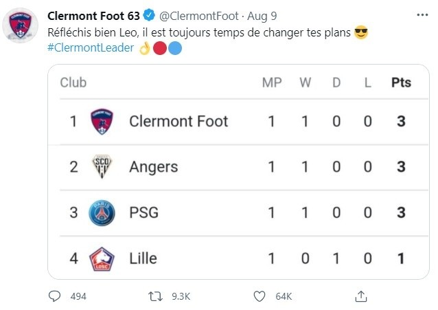Like the tweet with heart icon
Viewport: 438px width, 310px height.
tap(260, 296)
